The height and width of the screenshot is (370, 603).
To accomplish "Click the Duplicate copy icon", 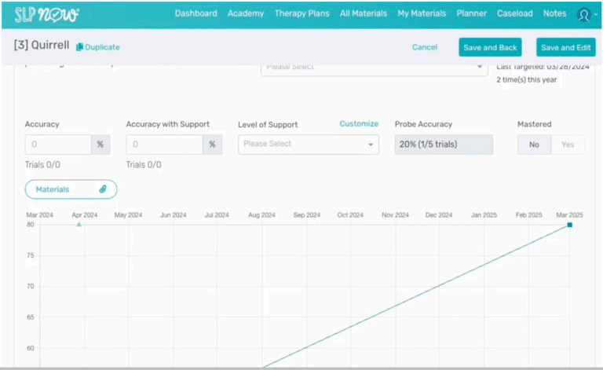I will click(80, 47).
